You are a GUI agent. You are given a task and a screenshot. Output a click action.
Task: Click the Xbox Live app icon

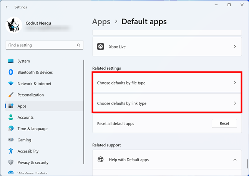[x=101, y=47]
